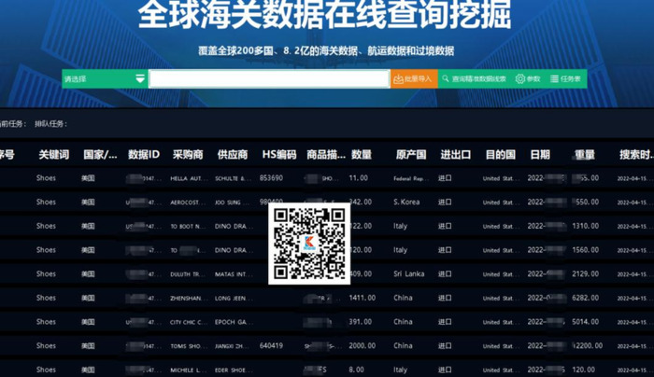Click the 供应商 column header
This screenshot has width=654, height=377.
(x=233, y=155)
